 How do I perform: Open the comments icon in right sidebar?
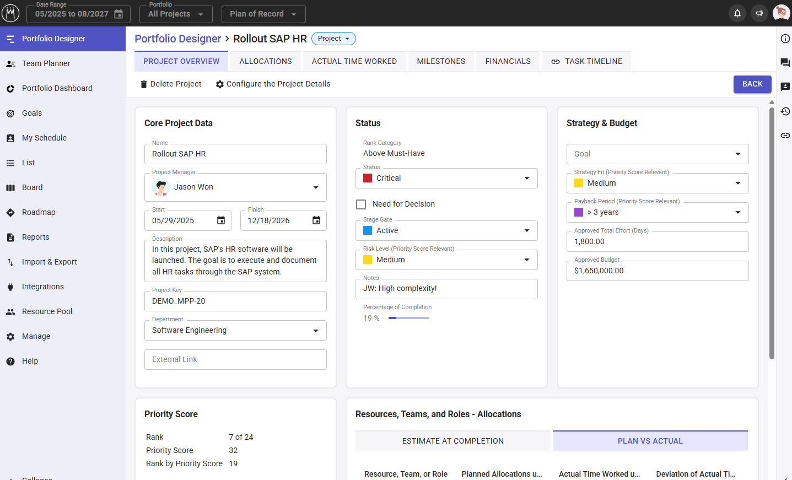[785, 63]
